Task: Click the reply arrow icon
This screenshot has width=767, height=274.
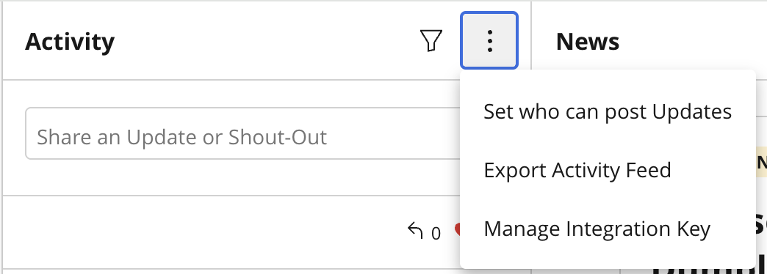Action: [415, 231]
